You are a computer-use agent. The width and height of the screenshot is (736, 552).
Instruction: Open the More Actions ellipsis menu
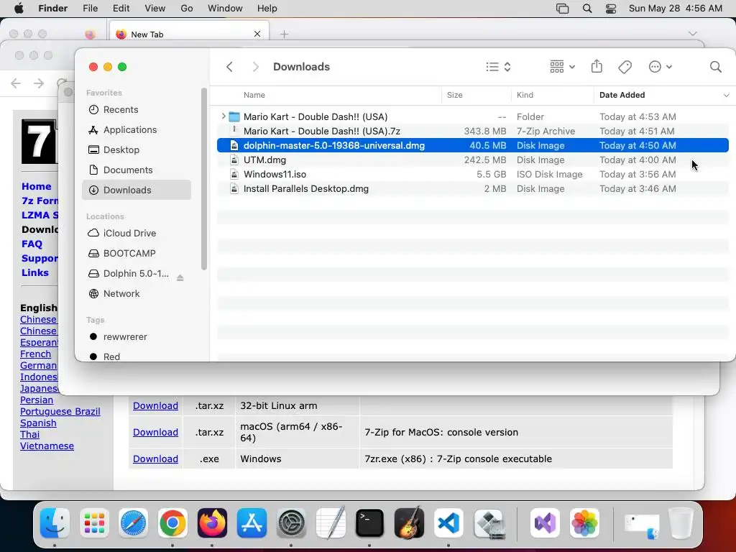point(660,67)
